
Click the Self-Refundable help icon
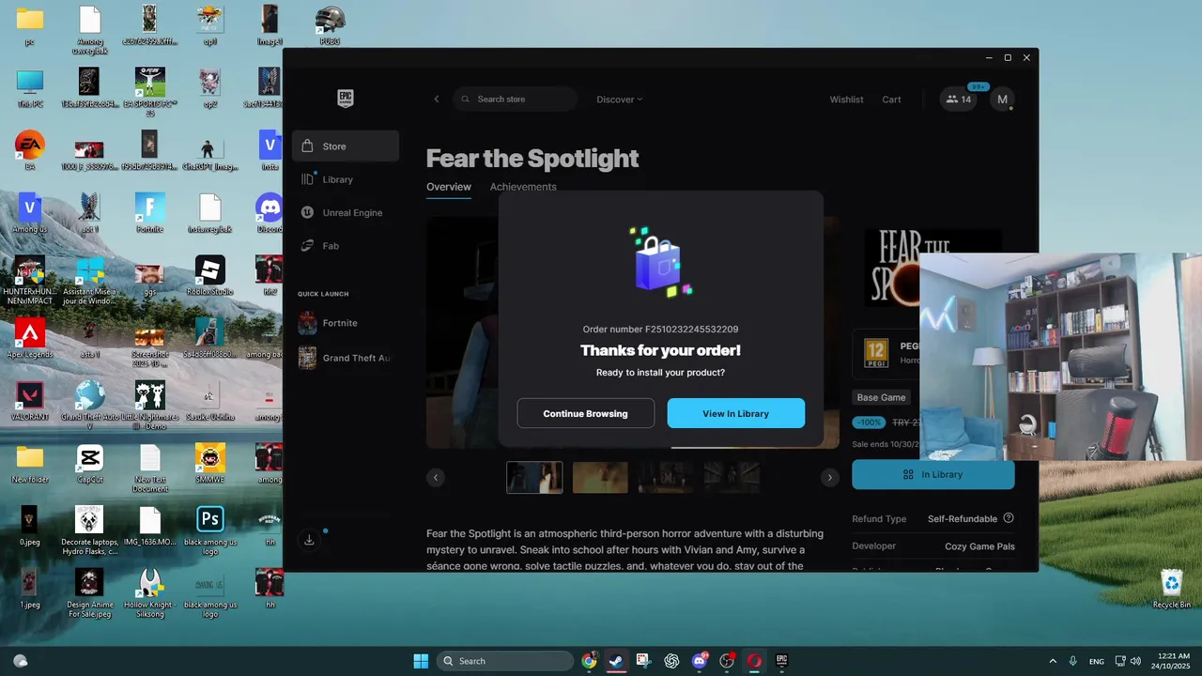tap(1009, 518)
